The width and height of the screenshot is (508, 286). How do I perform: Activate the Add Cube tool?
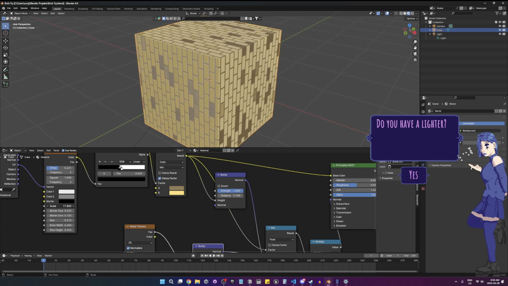coord(5,84)
